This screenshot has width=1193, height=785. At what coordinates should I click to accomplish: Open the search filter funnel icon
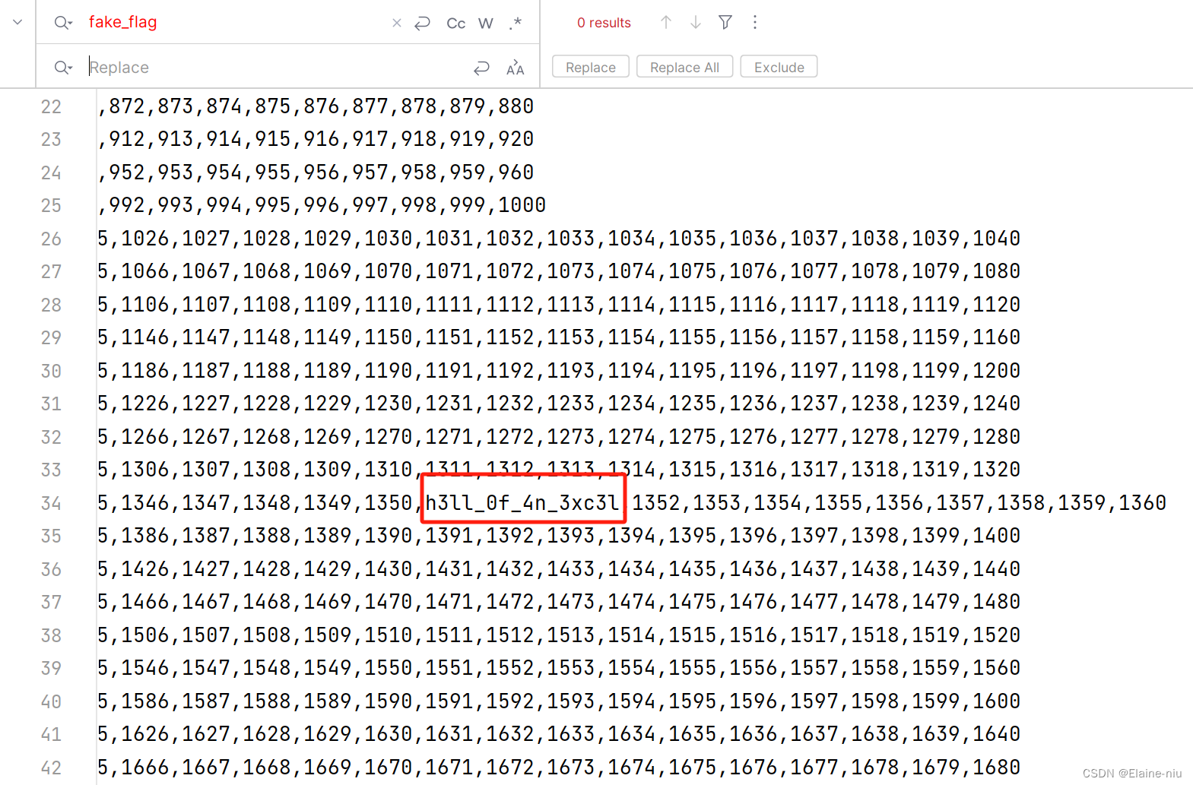click(x=725, y=22)
